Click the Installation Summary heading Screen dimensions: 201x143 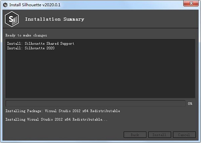55,19
